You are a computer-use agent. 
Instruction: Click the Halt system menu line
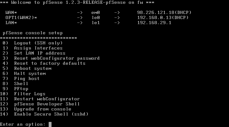24,74
